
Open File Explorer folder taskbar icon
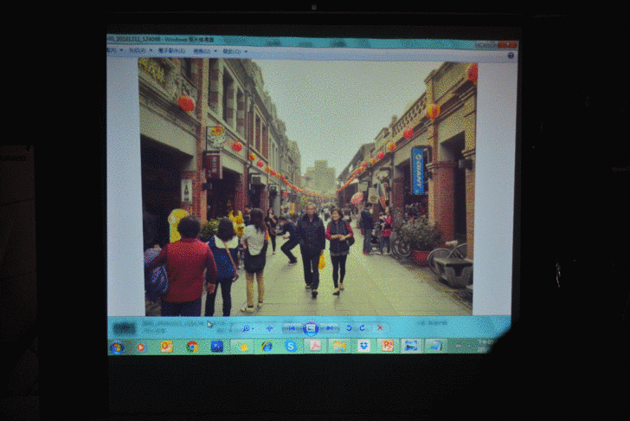point(339,346)
